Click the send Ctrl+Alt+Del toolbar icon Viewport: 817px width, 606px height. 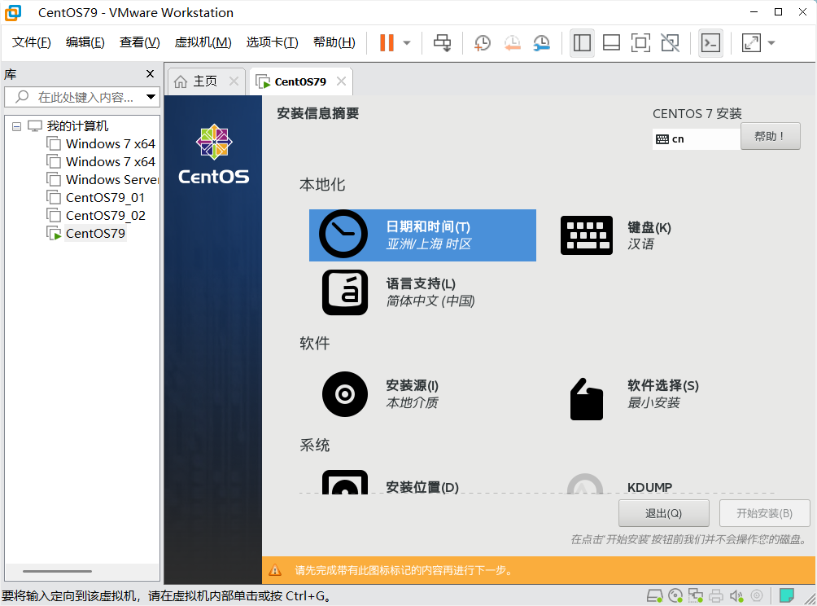(x=443, y=43)
